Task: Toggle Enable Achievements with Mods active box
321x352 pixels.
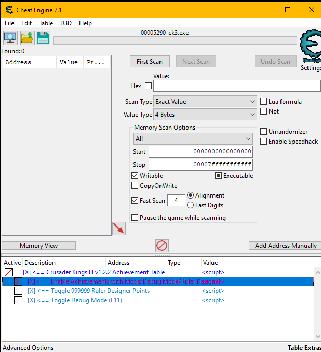Action: [x=18, y=281]
